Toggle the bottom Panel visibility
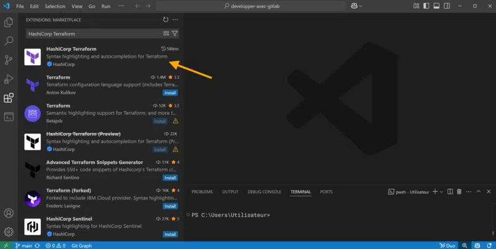This screenshot has width=496, height=249. click(x=436, y=6)
